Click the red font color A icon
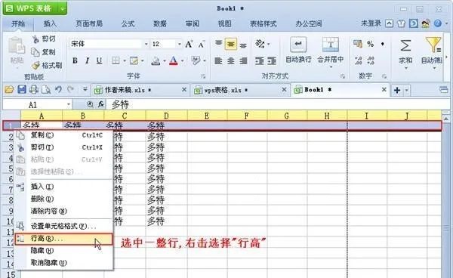Image resolution: width=453 pixels, height=278 pixels. (174, 60)
